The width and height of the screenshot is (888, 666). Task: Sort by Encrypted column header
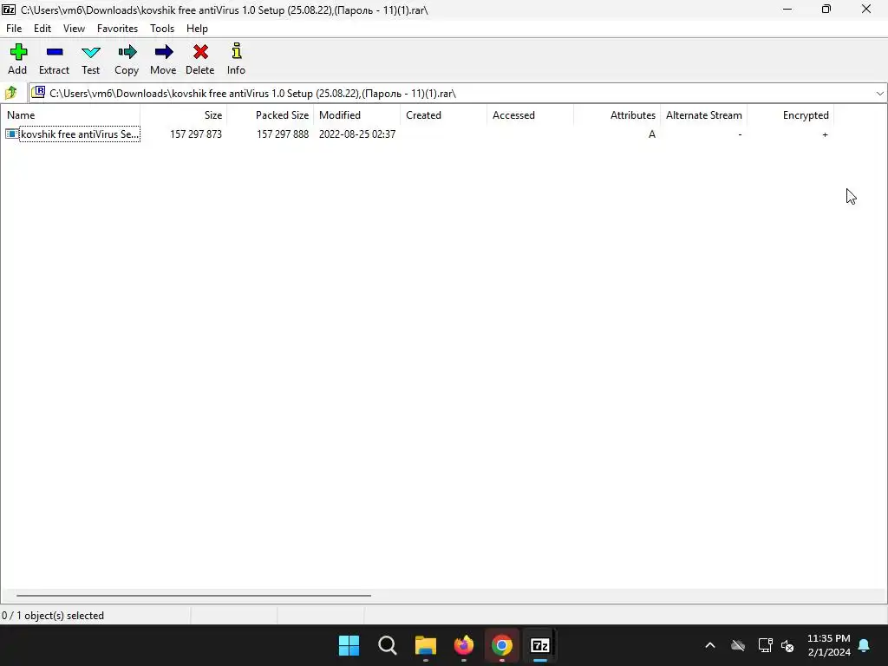790,115
